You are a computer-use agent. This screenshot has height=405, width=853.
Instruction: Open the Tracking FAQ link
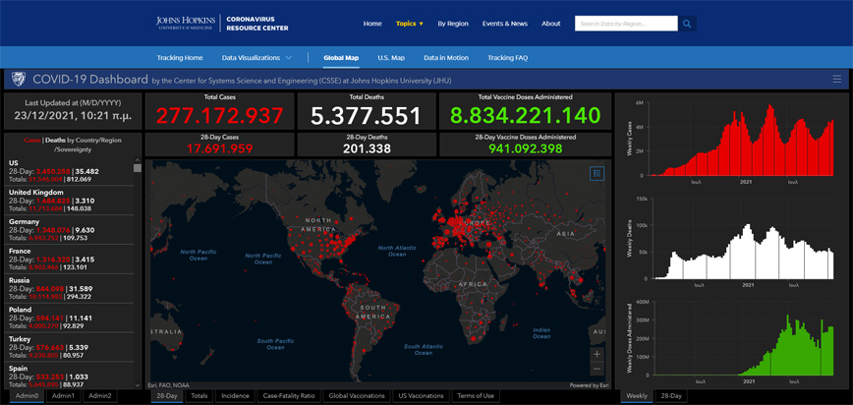[x=507, y=58]
